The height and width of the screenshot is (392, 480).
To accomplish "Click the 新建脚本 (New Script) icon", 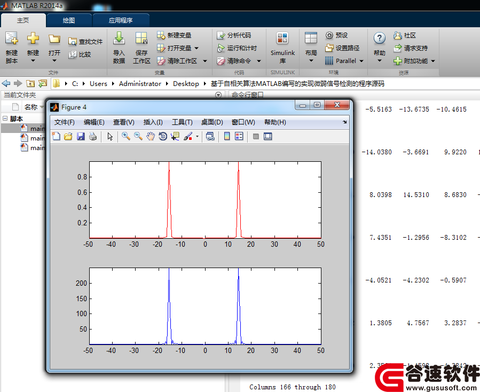I will pyautogui.click(x=12, y=38).
